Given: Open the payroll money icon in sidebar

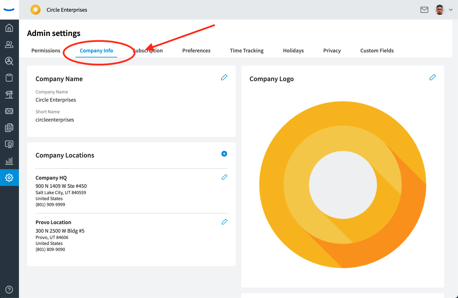Looking at the screenshot, I should point(9,111).
